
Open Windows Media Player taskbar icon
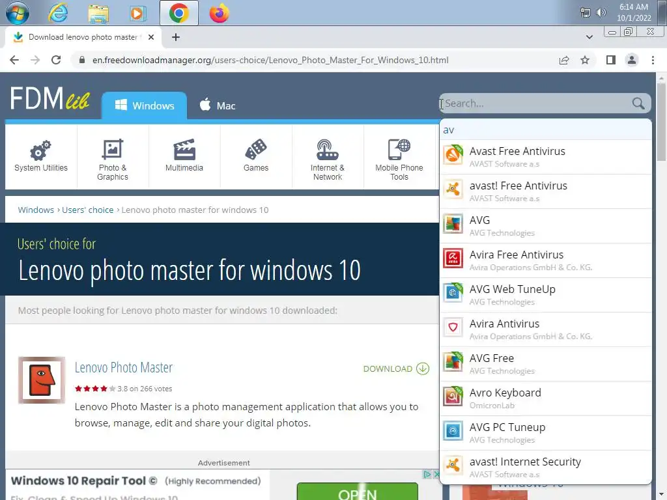point(137,13)
